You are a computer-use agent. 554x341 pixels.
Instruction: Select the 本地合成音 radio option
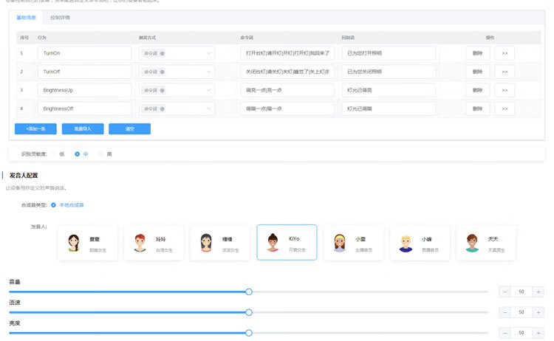point(54,204)
